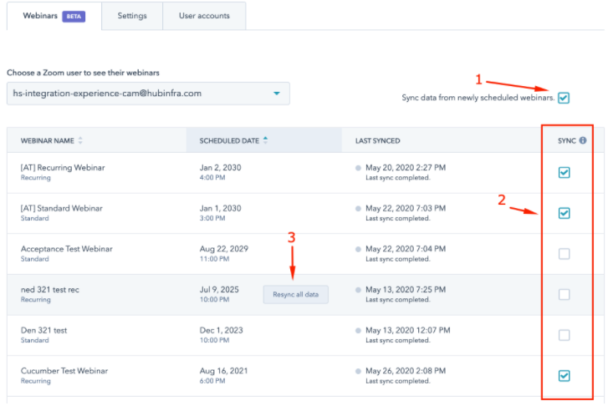Uncheck sync for [AT] Recurring Webinar
This screenshot has width=613, height=406.
[x=564, y=172]
